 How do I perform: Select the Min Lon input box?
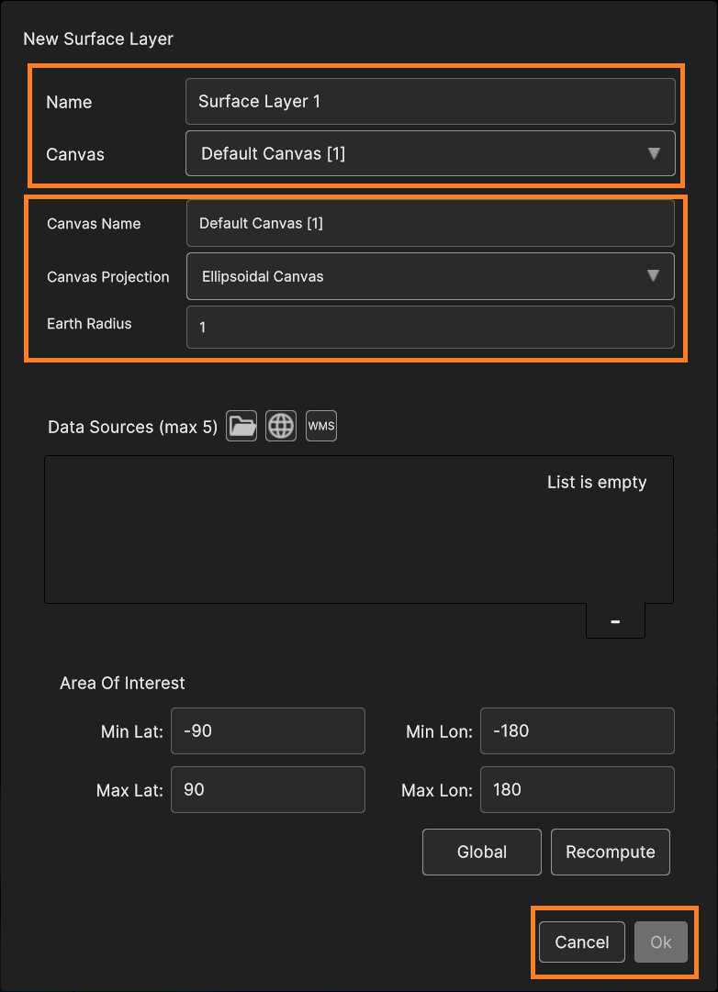click(577, 731)
